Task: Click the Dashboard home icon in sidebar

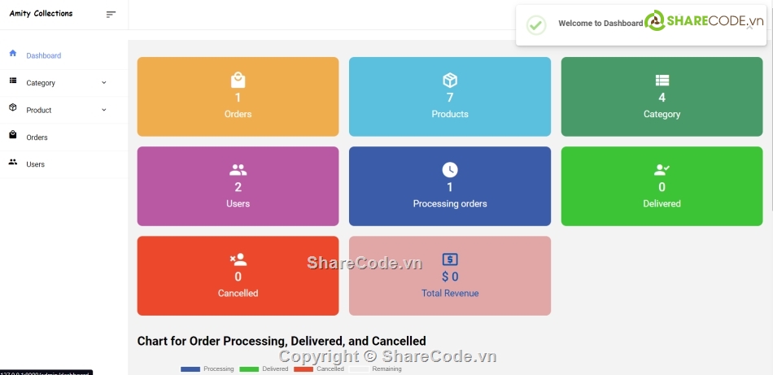Action: (12, 54)
